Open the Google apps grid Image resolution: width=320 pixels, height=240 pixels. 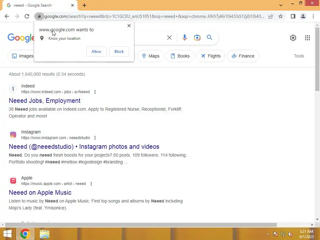click(x=307, y=38)
